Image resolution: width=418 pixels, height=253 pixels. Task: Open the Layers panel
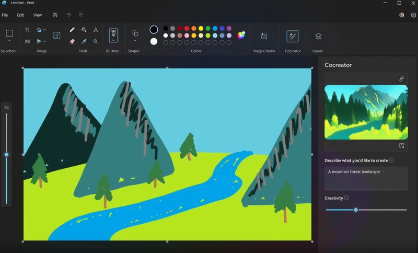318,36
